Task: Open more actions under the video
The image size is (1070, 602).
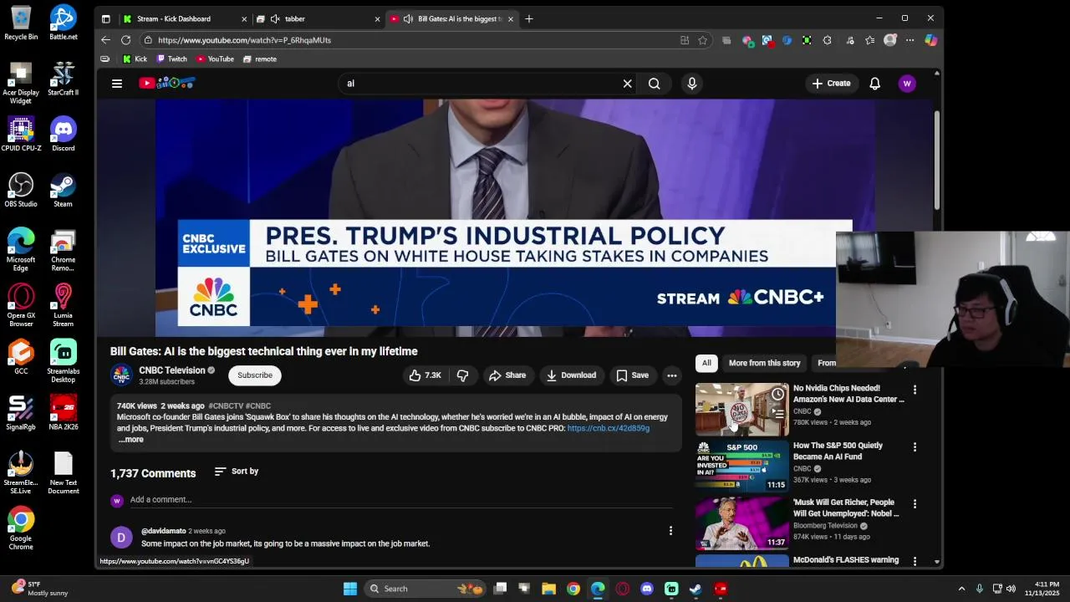Action: pos(671,375)
